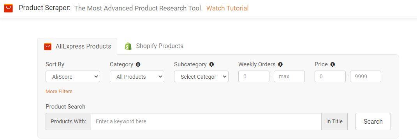417x140 pixels.
Task: Click the Price minimum input field
Action: coord(330,76)
